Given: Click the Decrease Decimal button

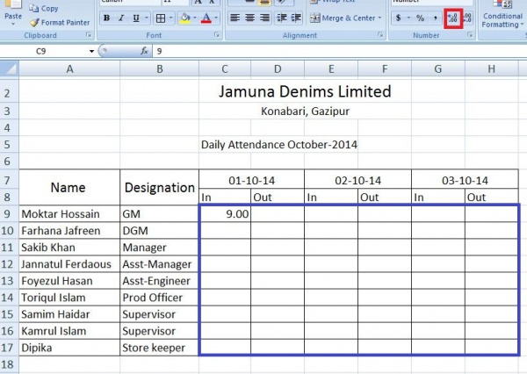Looking at the screenshot, I should tap(467, 18).
